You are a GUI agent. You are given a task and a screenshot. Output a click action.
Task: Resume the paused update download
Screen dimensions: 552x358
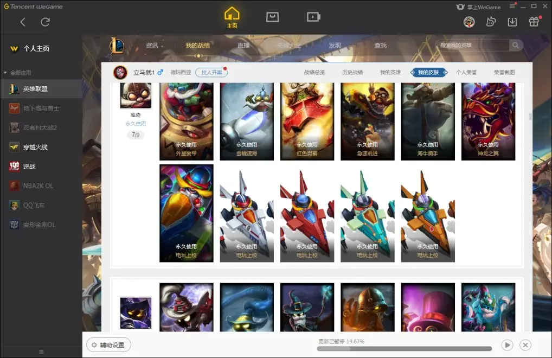point(508,345)
